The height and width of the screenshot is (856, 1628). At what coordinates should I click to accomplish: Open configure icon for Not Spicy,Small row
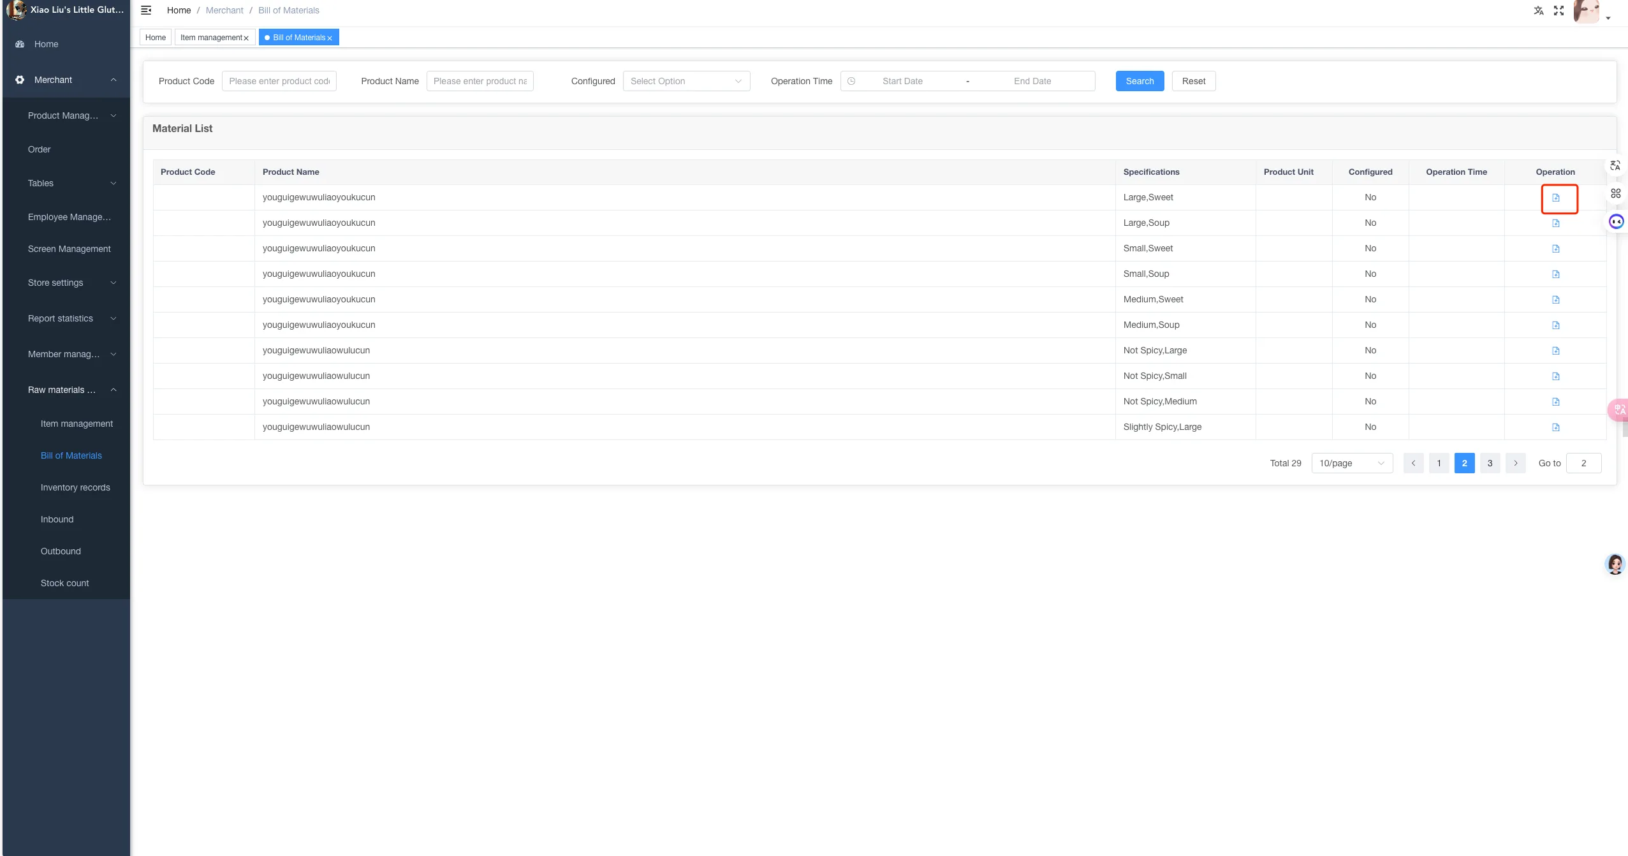[x=1555, y=376]
